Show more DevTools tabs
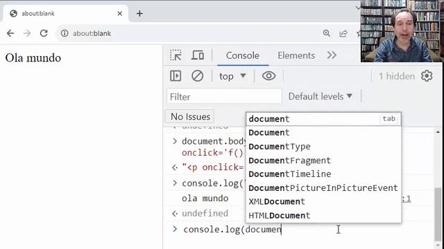This screenshot has width=444, height=249. point(332,55)
